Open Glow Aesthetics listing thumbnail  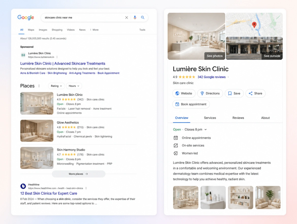[x=37, y=131]
